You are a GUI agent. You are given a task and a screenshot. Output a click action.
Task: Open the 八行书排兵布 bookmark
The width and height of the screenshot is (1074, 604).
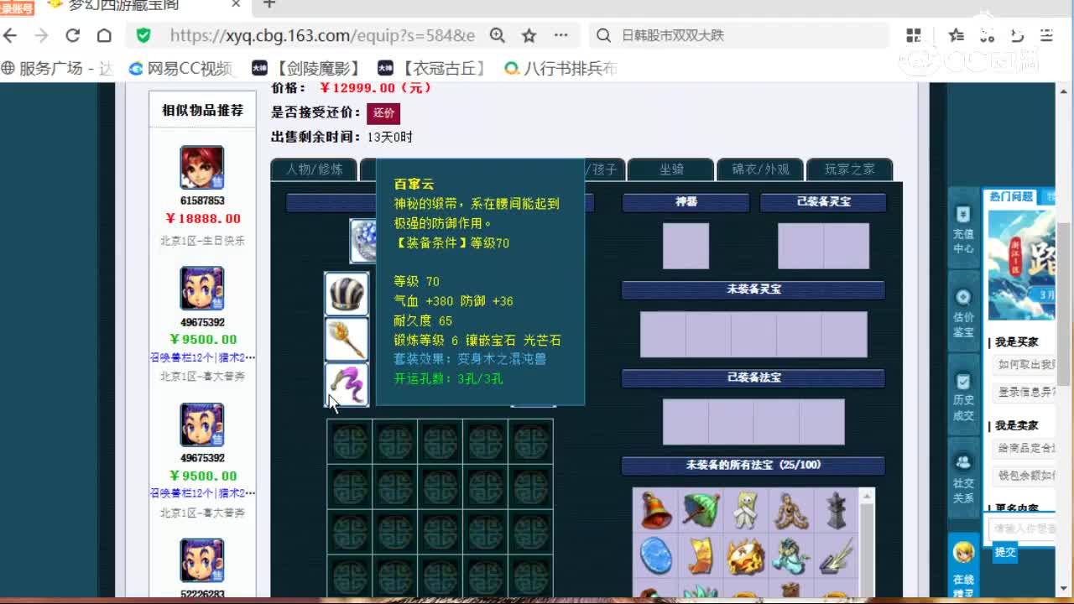(x=560, y=68)
